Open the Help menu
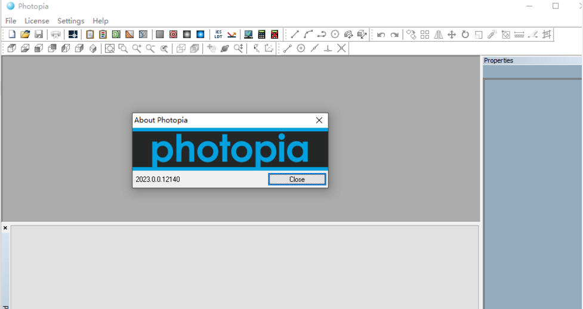Image resolution: width=583 pixels, height=309 pixels. tap(100, 21)
